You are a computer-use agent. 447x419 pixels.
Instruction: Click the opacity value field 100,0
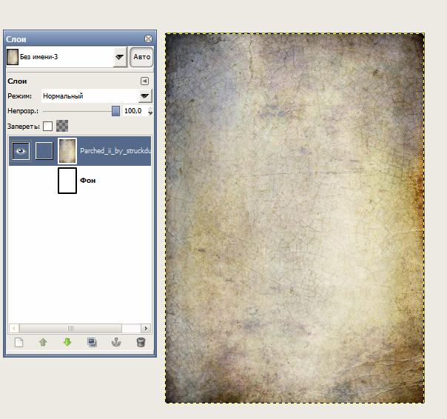click(x=135, y=111)
